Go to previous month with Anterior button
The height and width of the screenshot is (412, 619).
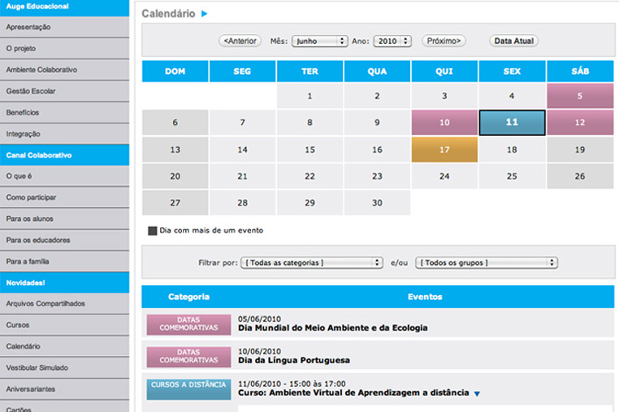point(239,41)
